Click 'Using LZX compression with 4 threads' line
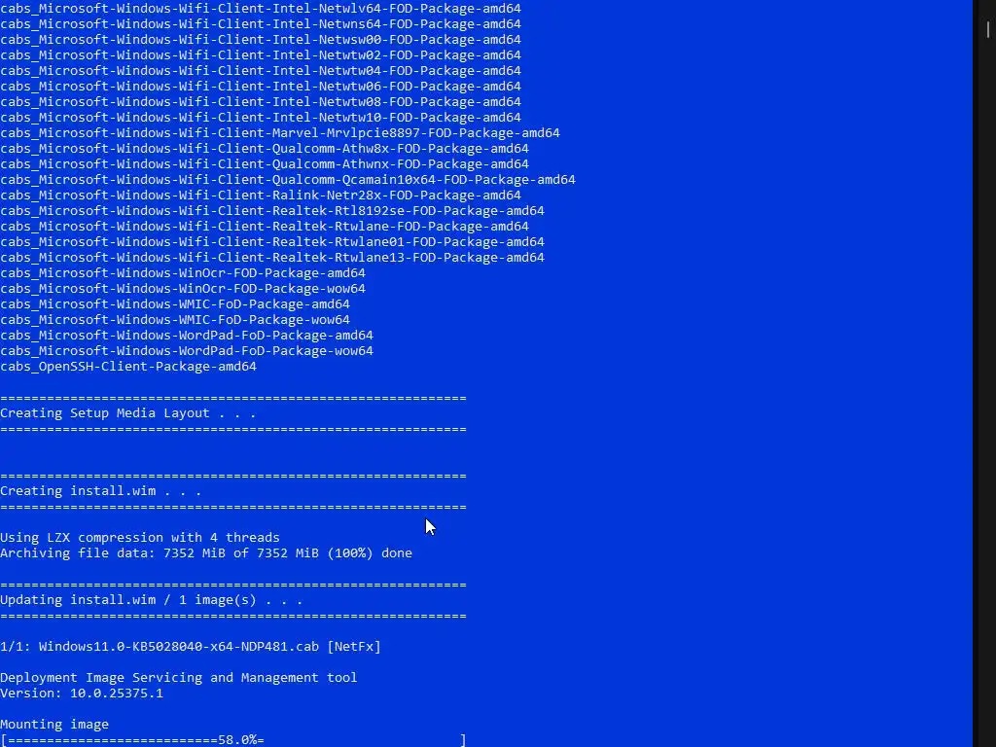996x747 pixels. pos(140,537)
